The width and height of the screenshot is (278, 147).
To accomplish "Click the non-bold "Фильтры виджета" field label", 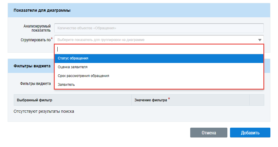I will click(35, 83).
